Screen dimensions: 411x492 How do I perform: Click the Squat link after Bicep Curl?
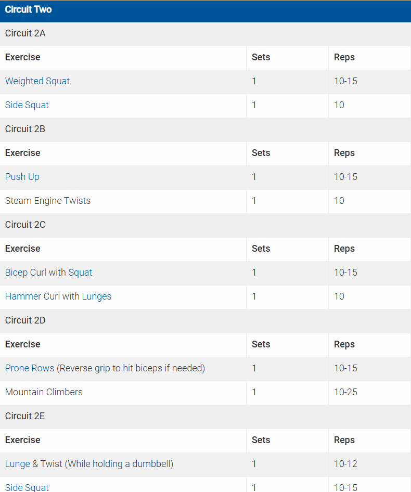(x=80, y=273)
